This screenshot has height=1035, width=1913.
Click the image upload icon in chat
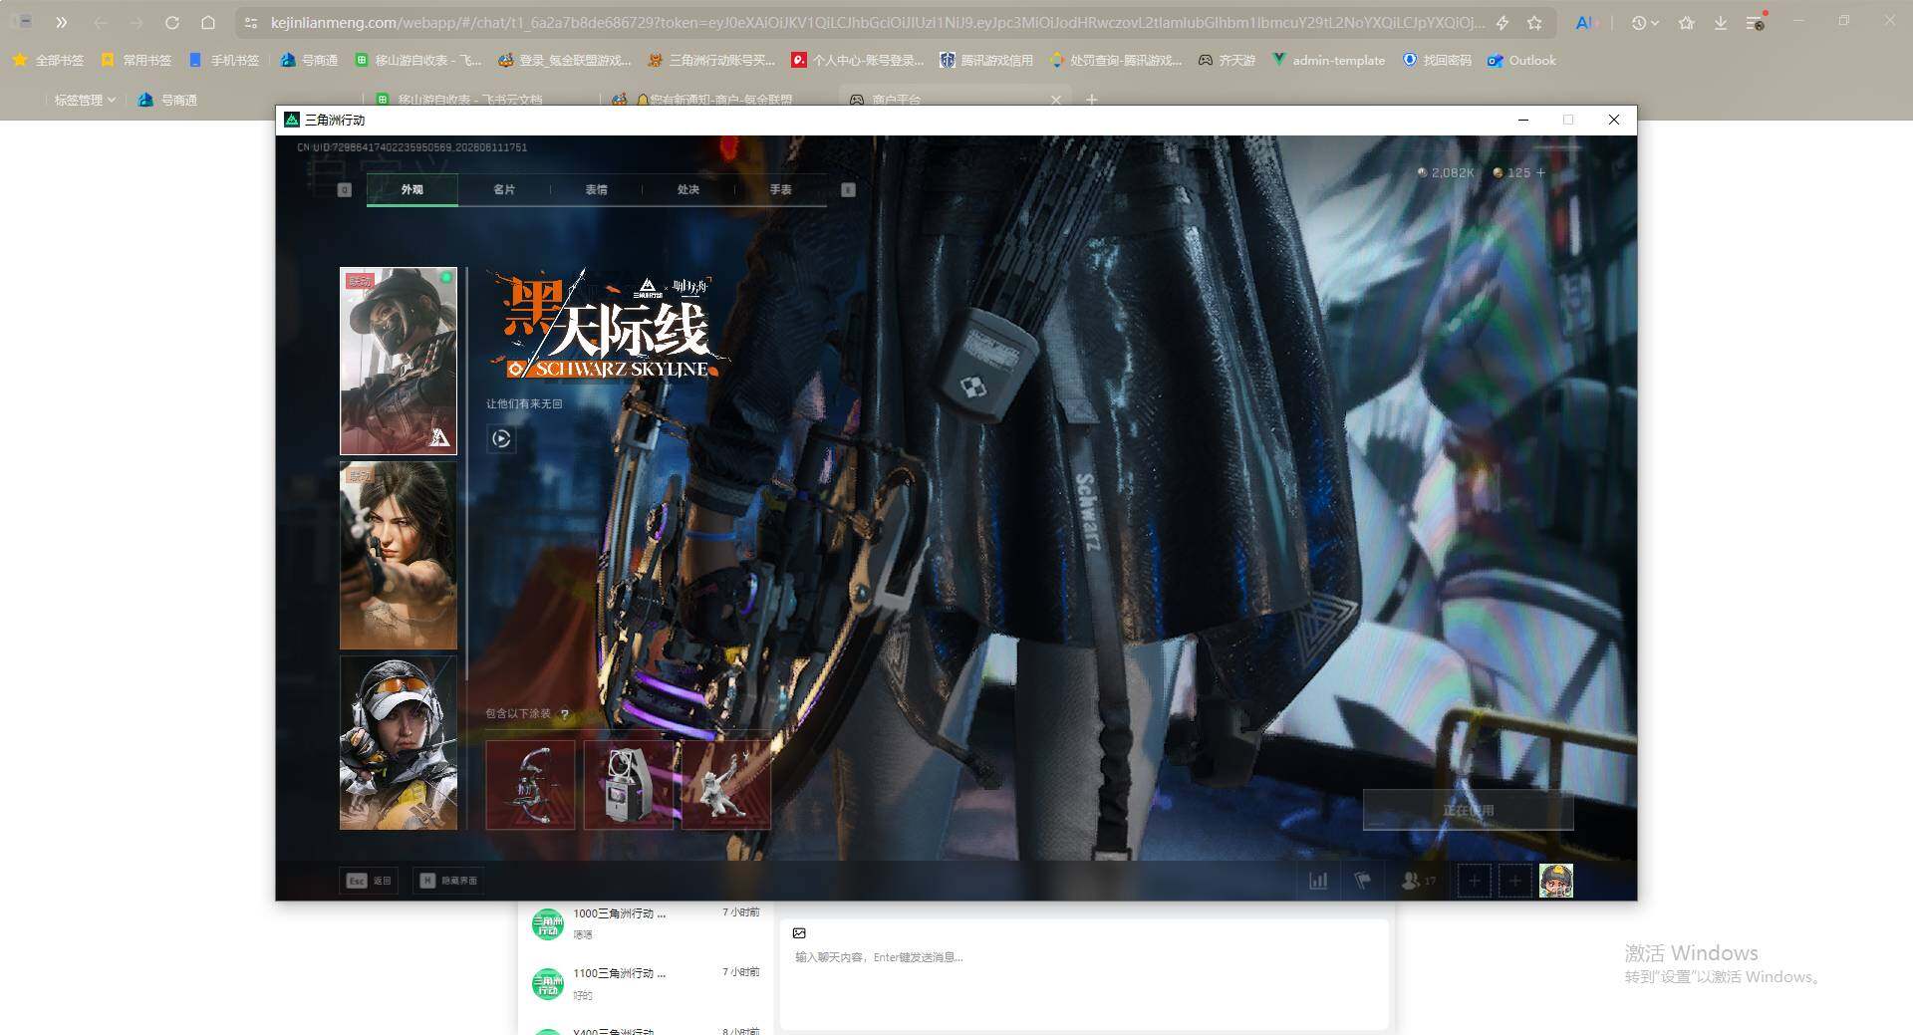point(799,933)
